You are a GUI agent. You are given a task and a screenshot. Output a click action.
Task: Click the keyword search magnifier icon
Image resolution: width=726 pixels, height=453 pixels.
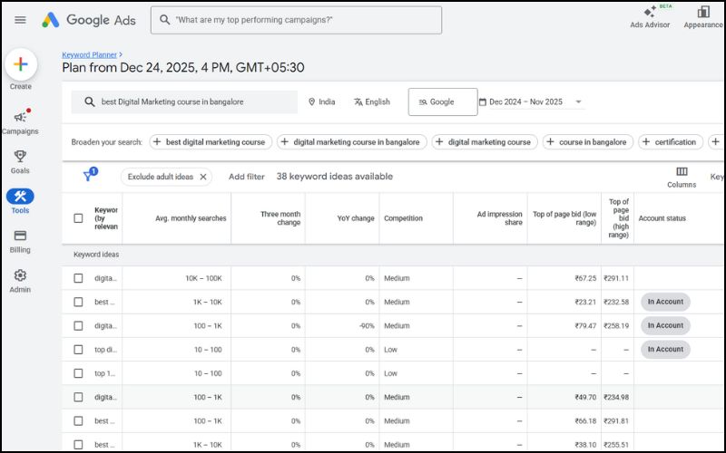click(x=89, y=101)
